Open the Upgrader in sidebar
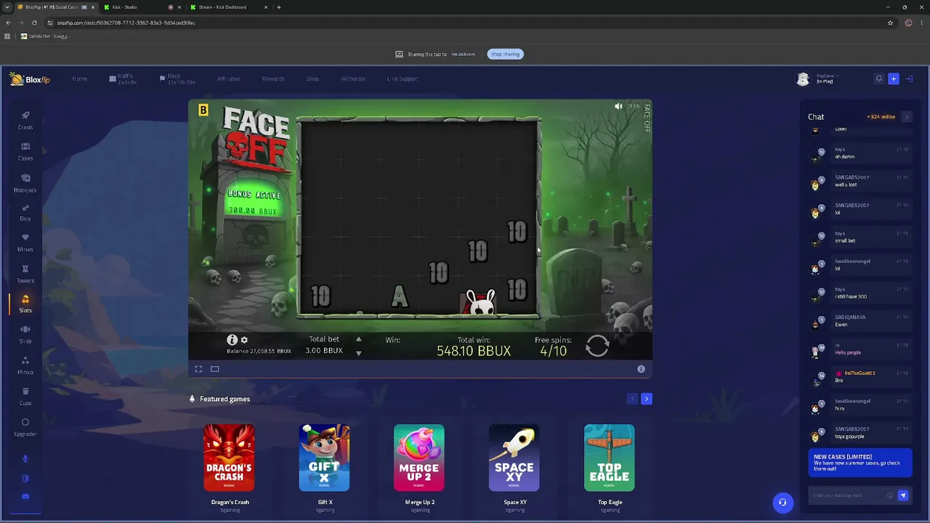This screenshot has height=523, width=930. tap(25, 427)
